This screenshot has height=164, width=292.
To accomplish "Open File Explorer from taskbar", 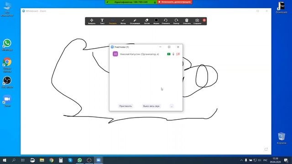I will coord(42,160).
